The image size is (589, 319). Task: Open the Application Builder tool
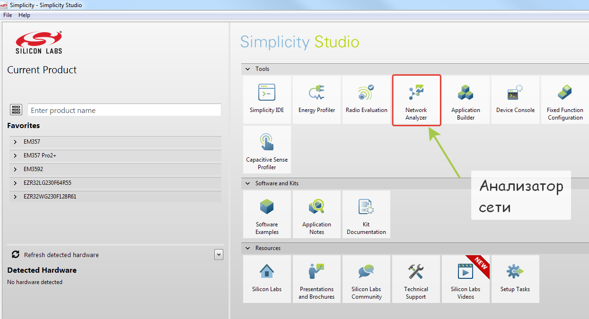click(466, 100)
